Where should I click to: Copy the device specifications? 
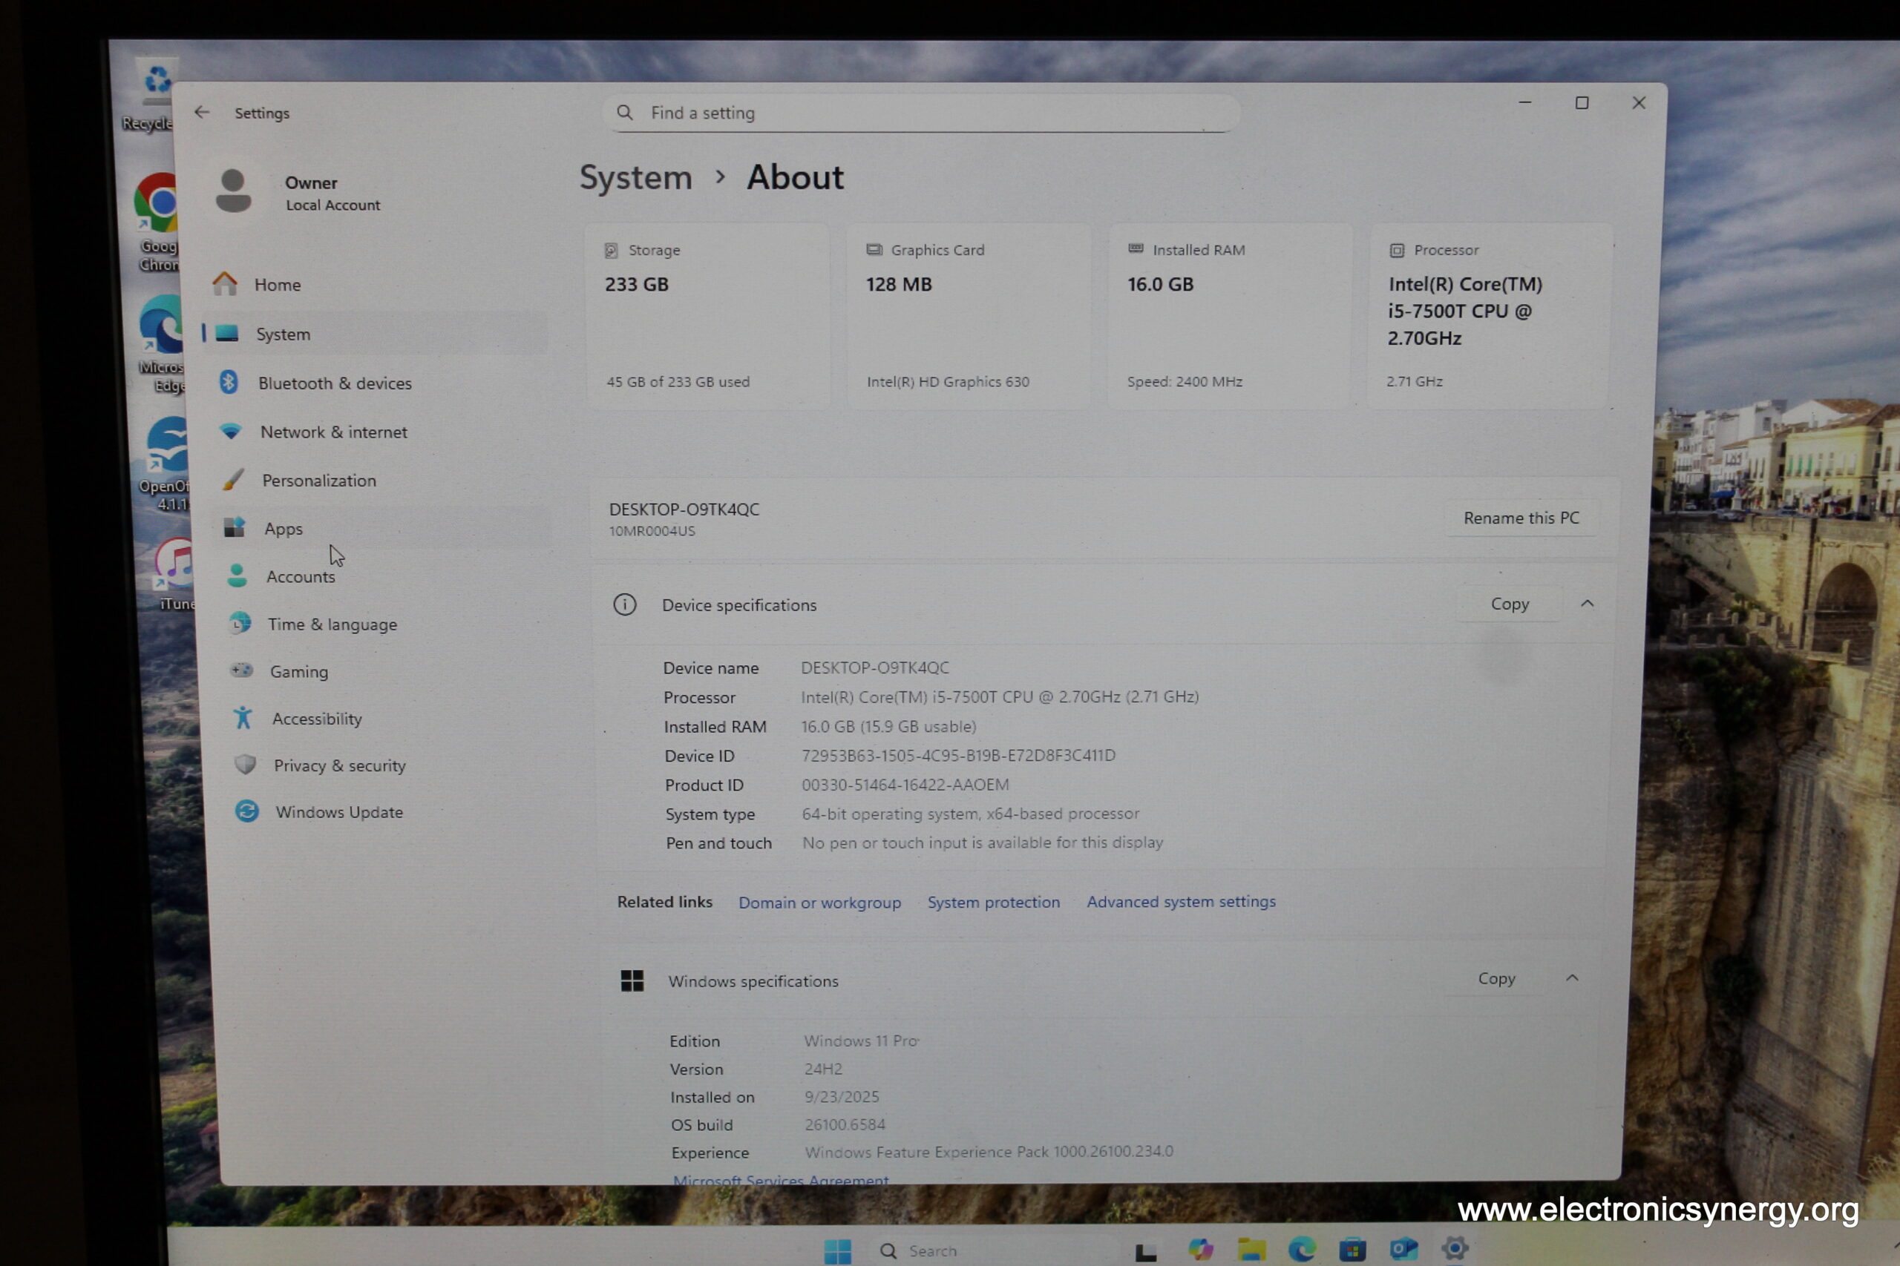coord(1509,604)
